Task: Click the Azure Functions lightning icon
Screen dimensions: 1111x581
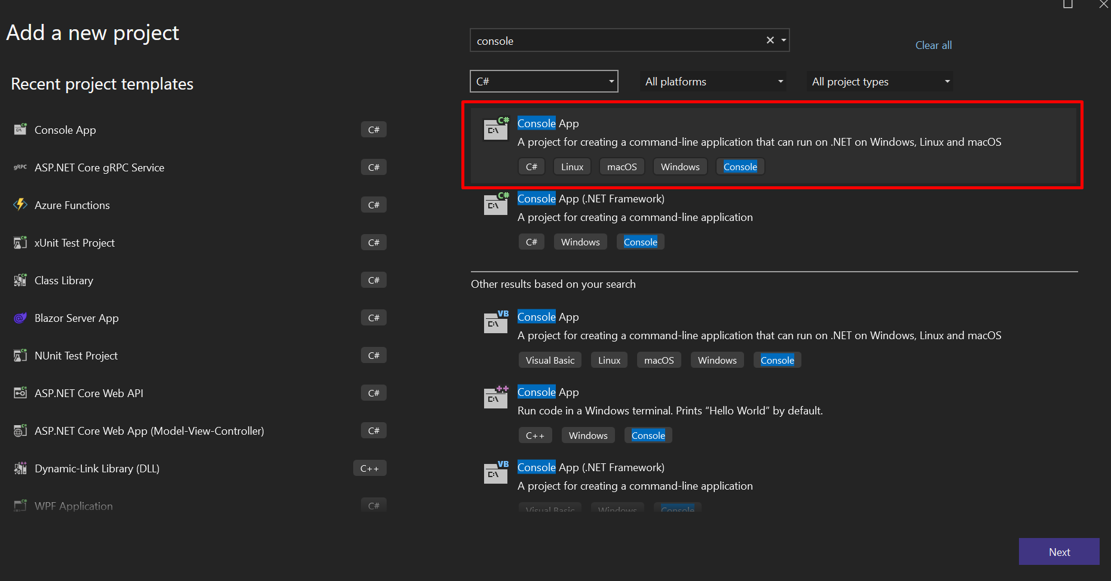Action: point(20,205)
